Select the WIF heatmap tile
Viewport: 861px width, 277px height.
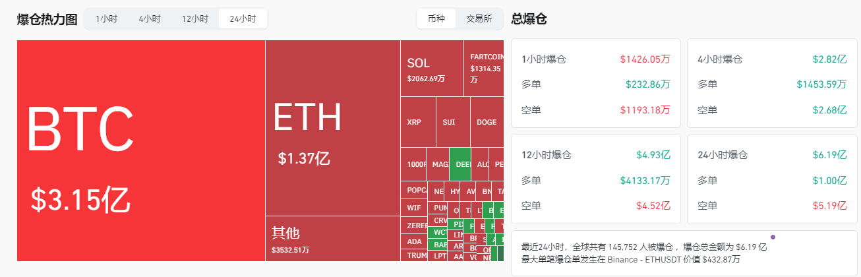[414, 207]
